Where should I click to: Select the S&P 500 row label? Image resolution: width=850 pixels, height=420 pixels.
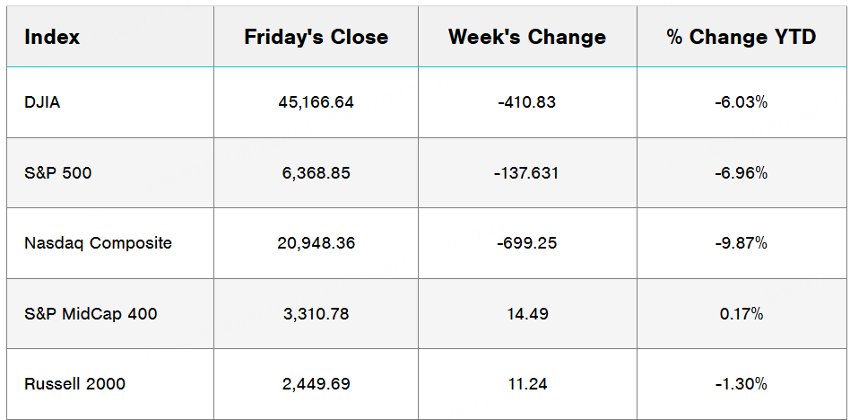58,172
